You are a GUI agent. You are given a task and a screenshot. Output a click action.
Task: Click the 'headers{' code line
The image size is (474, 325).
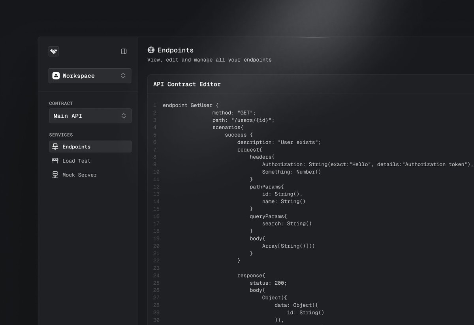pyautogui.click(x=262, y=157)
